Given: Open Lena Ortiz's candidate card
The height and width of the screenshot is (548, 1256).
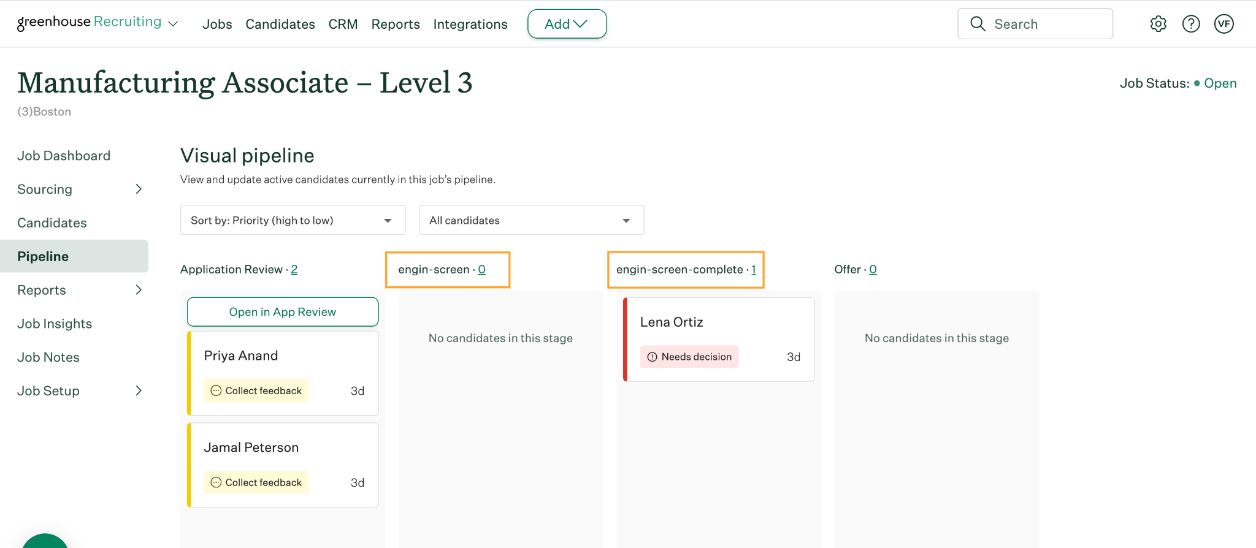Looking at the screenshot, I should (719, 340).
